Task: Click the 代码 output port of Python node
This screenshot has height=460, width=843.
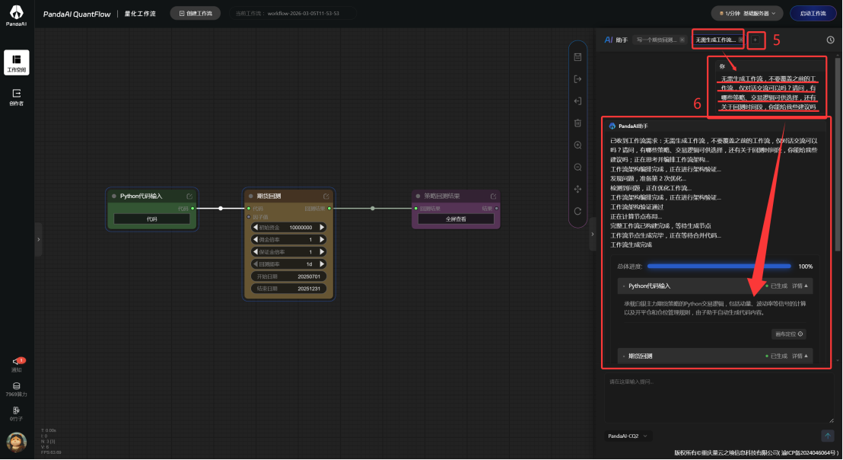Action: tap(192, 208)
